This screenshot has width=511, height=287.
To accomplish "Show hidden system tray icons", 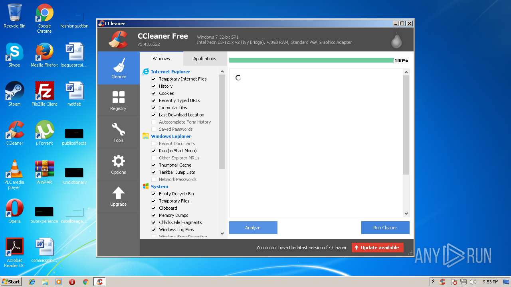I will coord(433,282).
